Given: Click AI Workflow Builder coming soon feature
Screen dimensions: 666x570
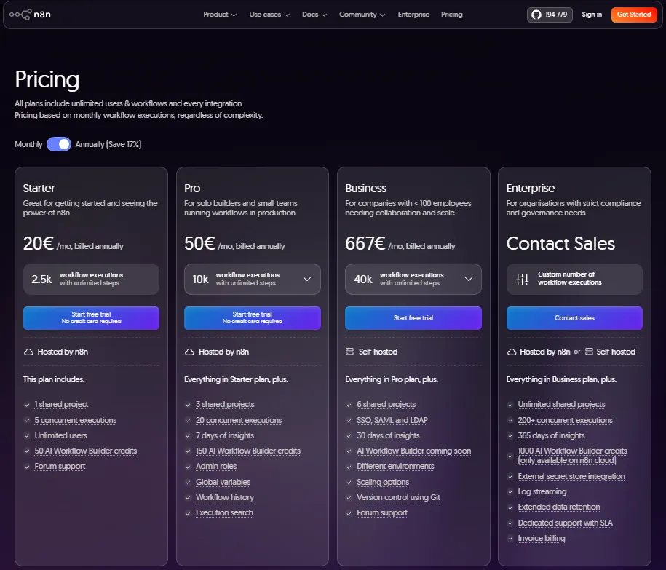Looking at the screenshot, I should click(413, 451).
